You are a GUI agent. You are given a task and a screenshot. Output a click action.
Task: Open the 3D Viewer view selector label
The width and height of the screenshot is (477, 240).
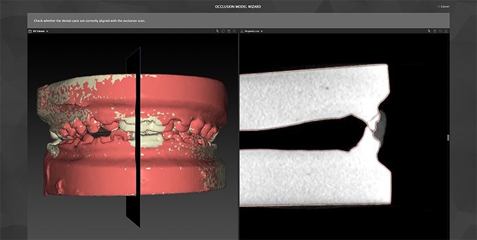39,31
